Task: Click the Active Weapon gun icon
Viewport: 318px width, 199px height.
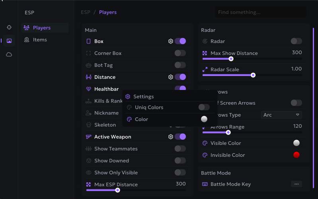Action: pos(88,137)
